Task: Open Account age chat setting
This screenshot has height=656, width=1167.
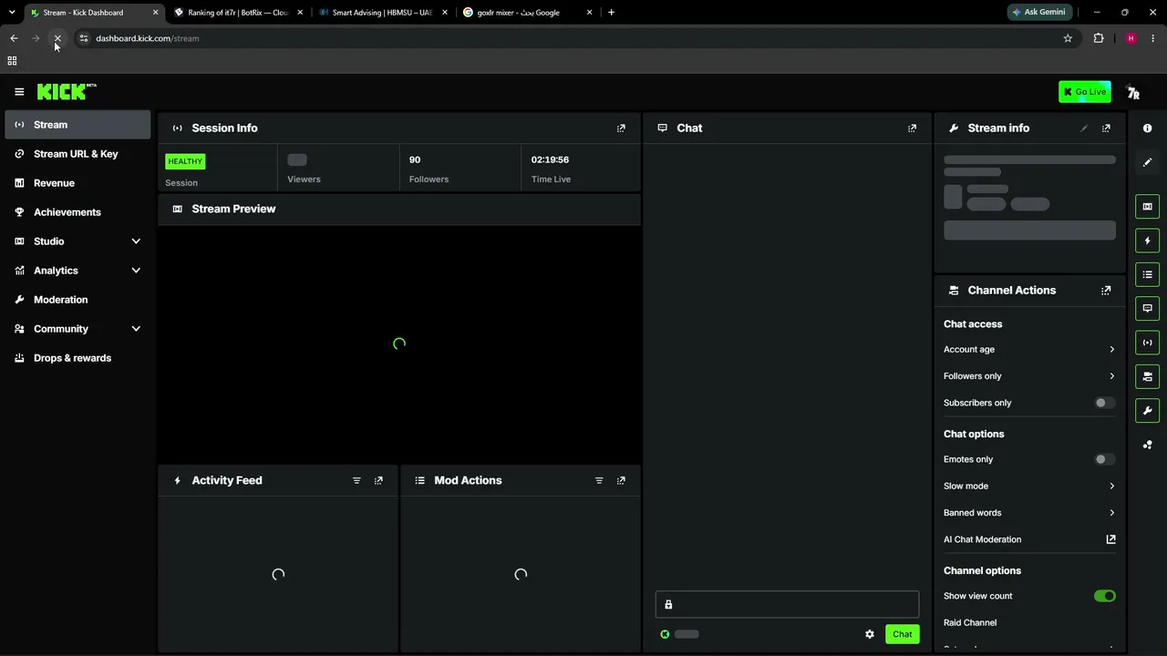Action: point(1029,350)
